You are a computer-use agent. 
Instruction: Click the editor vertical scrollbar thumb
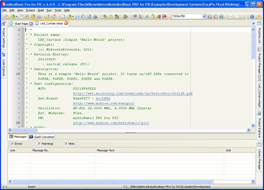click(x=253, y=45)
